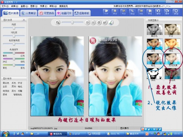Viewport: 183px width, 137px height.
Task: Apply the 智能绘色 smart coloring effect link
Action: (x=17, y=94)
